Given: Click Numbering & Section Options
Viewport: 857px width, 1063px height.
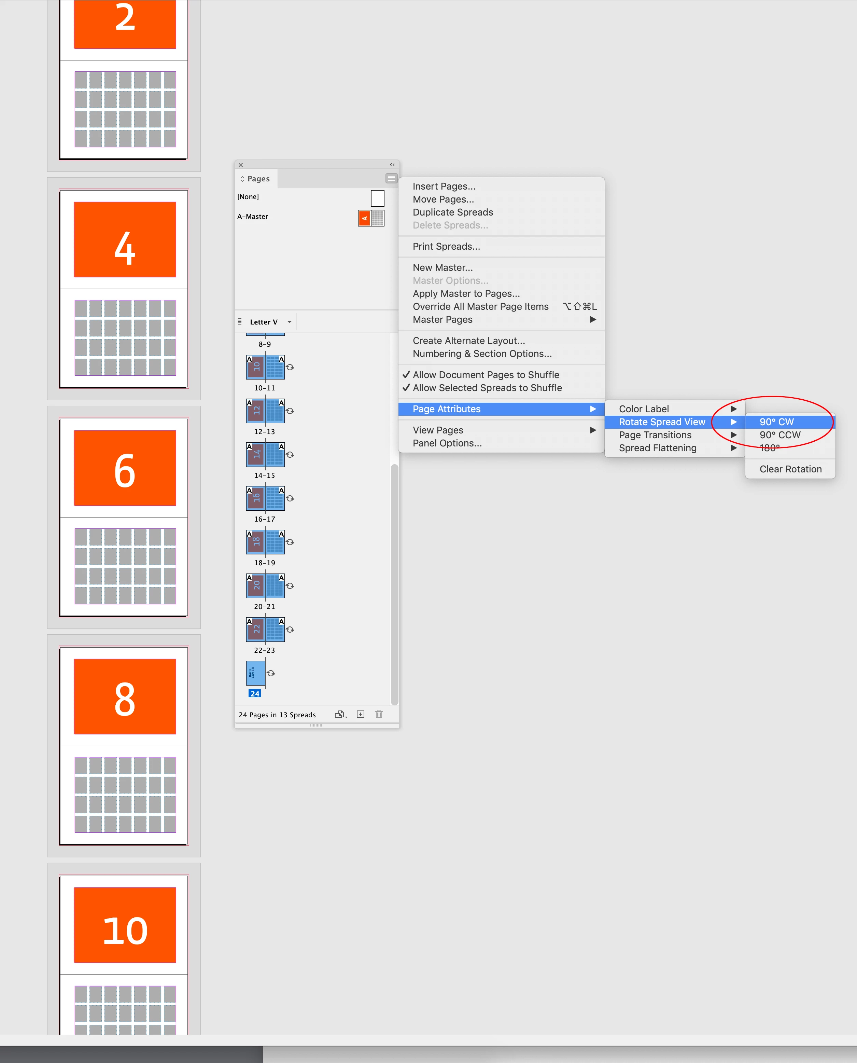Looking at the screenshot, I should click(x=482, y=354).
